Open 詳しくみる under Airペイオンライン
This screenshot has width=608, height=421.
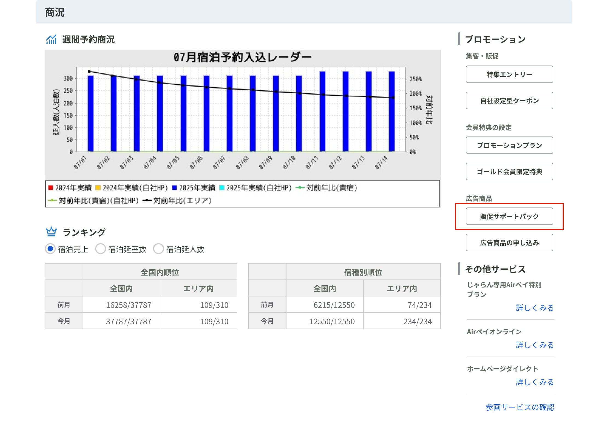tap(534, 345)
